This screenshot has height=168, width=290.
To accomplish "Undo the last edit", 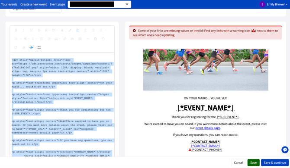I will (x=103, y=39).
